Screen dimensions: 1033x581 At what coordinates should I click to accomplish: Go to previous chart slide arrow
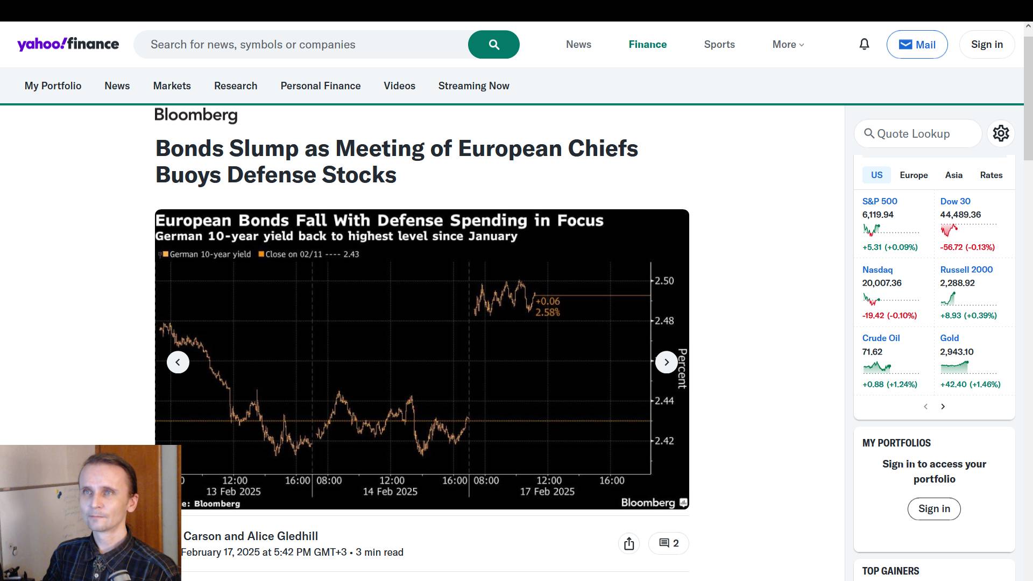click(178, 362)
